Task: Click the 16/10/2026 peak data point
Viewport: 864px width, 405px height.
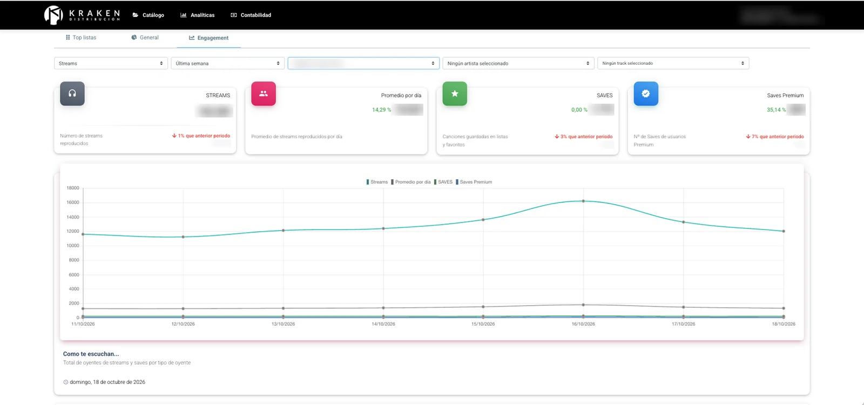Action: (583, 201)
